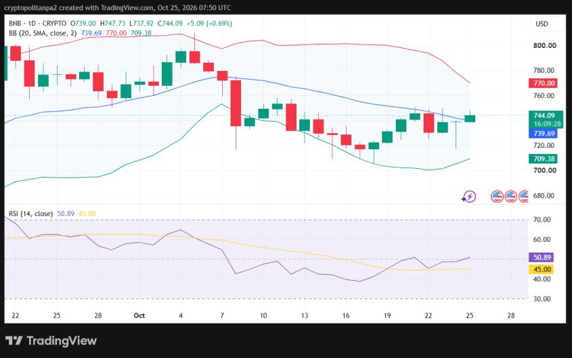Click the 720.00 price axis label
Viewport: 572px width, 358px height.
544,145
